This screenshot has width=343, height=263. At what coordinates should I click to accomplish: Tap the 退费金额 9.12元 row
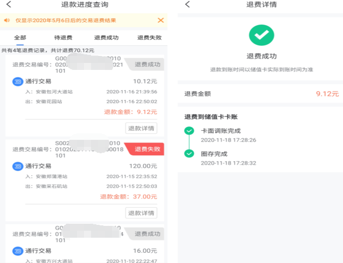pyautogui.click(x=261, y=94)
